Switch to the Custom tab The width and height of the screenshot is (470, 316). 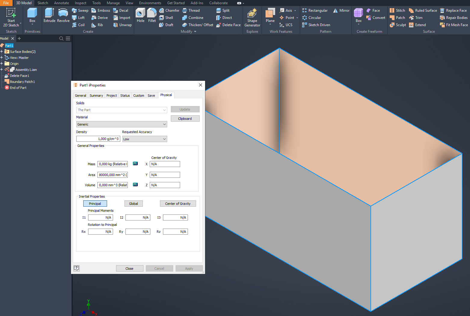[139, 95]
